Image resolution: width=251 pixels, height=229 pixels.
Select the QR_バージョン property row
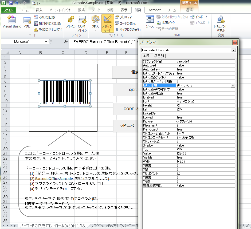click(189, 141)
